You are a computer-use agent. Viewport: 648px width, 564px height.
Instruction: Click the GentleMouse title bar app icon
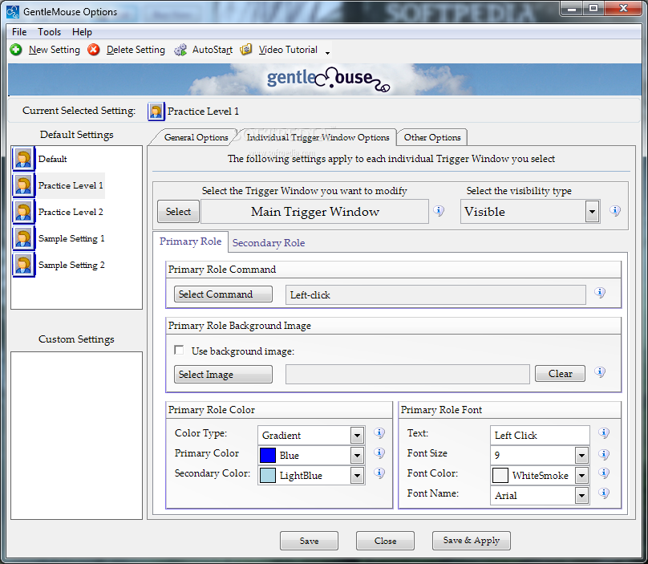(x=13, y=11)
